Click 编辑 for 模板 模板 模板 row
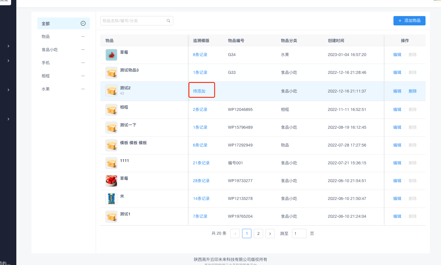This screenshot has width=441, height=265. click(x=397, y=145)
